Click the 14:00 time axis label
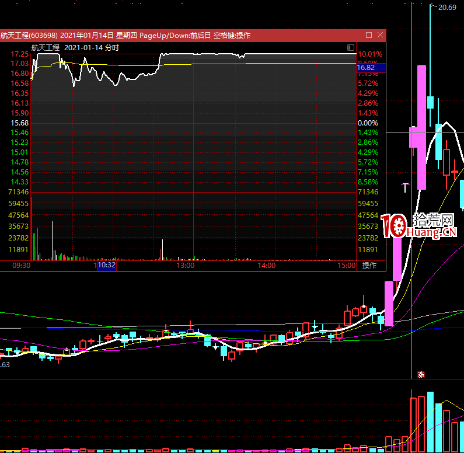The image size is (464, 453). coord(267,266)
